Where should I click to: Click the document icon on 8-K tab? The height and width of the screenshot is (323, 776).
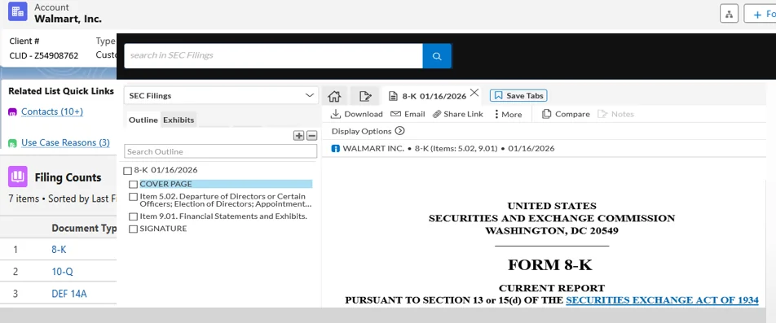393,96
